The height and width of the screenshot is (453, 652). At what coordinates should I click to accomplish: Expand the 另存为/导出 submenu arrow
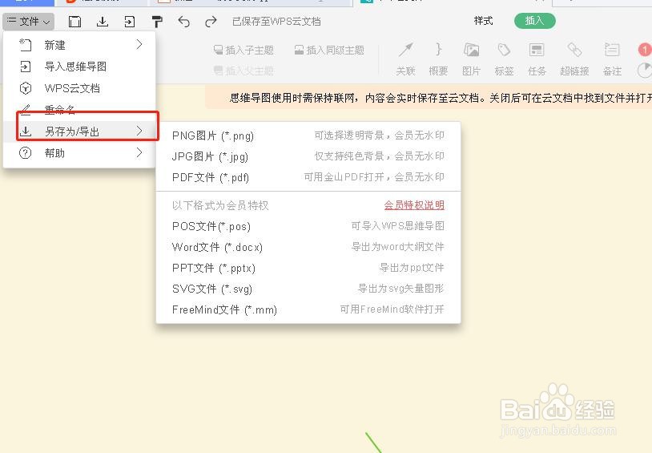(139, 131)
